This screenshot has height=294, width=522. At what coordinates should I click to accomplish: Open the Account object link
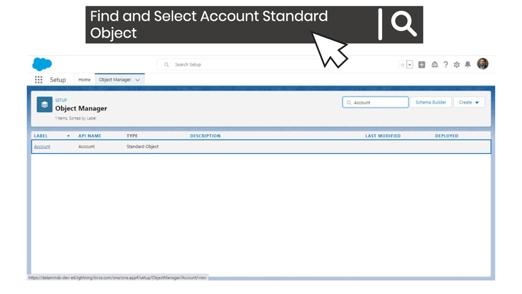(x=42, y=147)
